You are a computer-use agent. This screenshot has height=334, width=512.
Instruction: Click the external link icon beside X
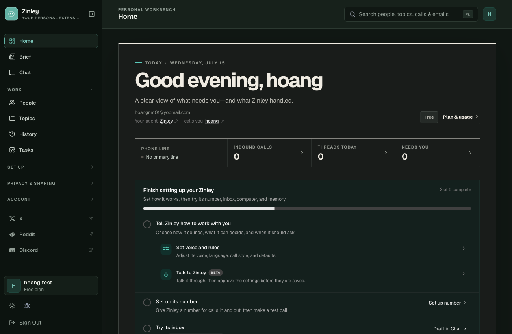[x=91, y=218]
